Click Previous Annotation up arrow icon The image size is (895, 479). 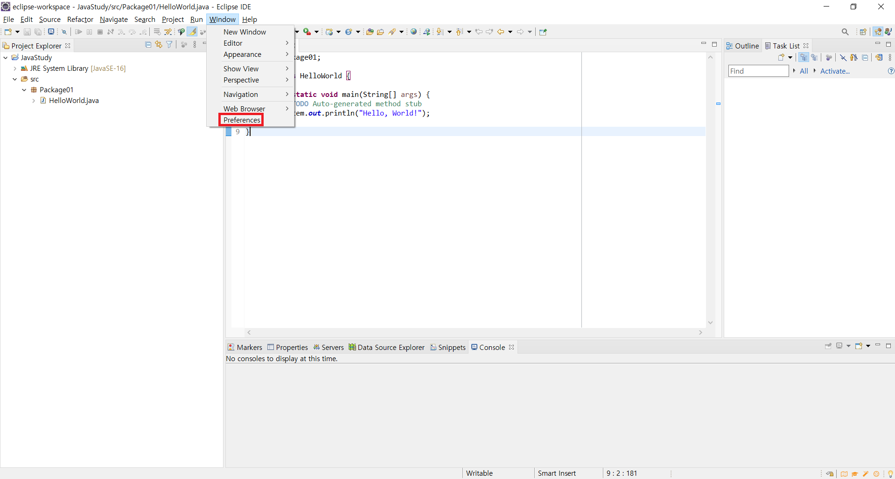tap(459, 32)
